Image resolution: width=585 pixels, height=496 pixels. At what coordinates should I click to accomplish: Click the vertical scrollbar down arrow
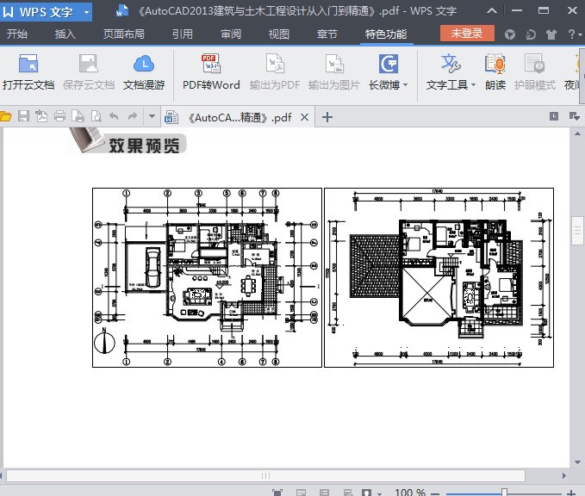pyautogui.click(x=577, y=462)
